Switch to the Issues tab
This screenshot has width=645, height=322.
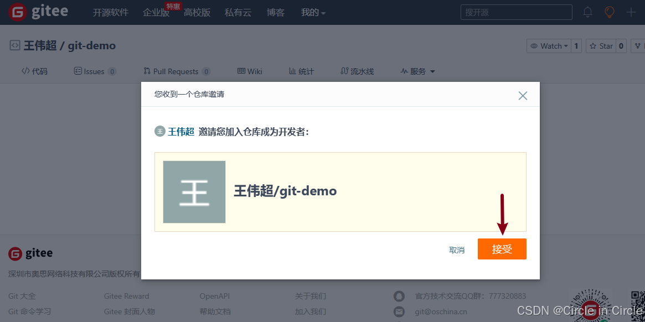pos(94,71)
